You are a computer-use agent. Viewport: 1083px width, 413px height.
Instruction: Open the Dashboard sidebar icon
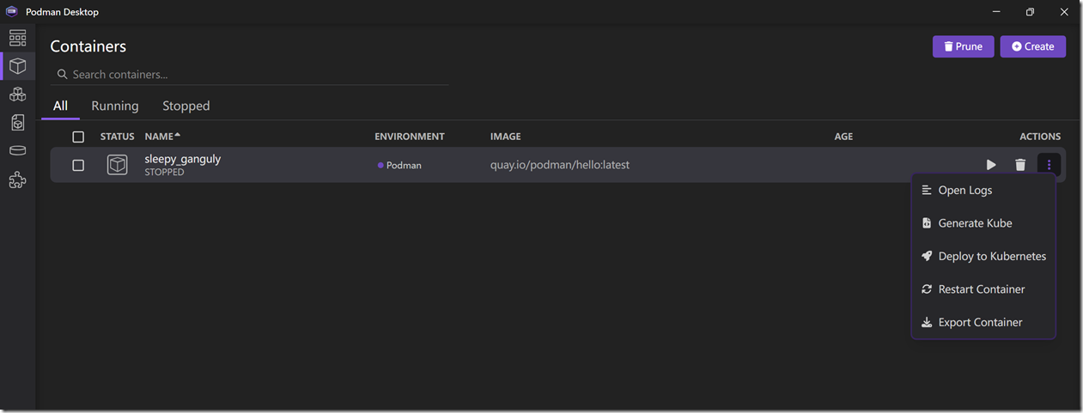17,38
